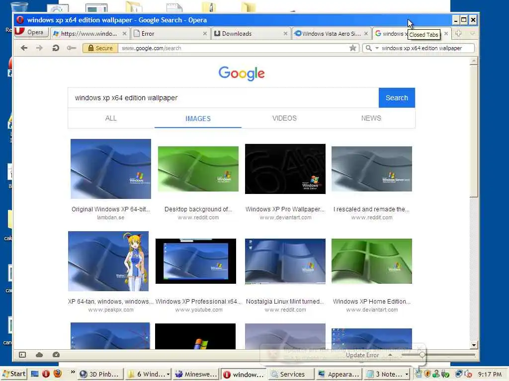The width and height of the screenshot is (509, 381).
Task: Open Windows XP Professional x64 video thumbnail
Action: coord(196,261)
